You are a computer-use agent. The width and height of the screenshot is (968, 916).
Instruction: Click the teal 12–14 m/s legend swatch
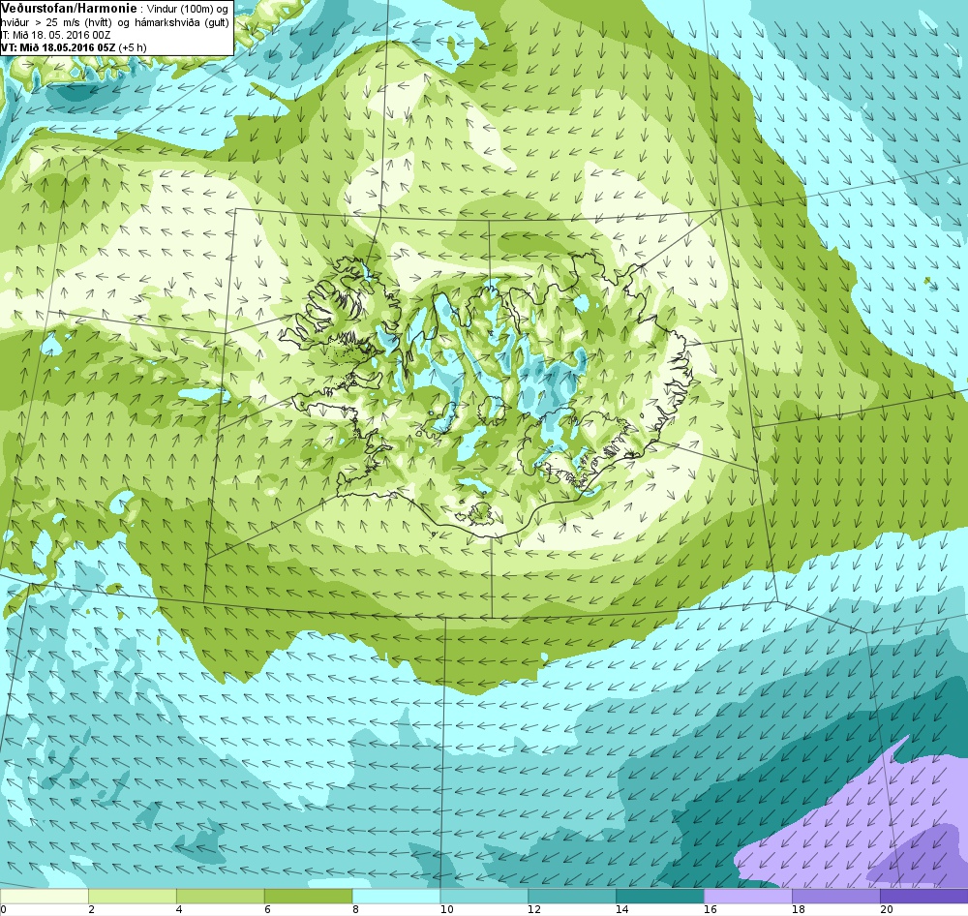572,896
